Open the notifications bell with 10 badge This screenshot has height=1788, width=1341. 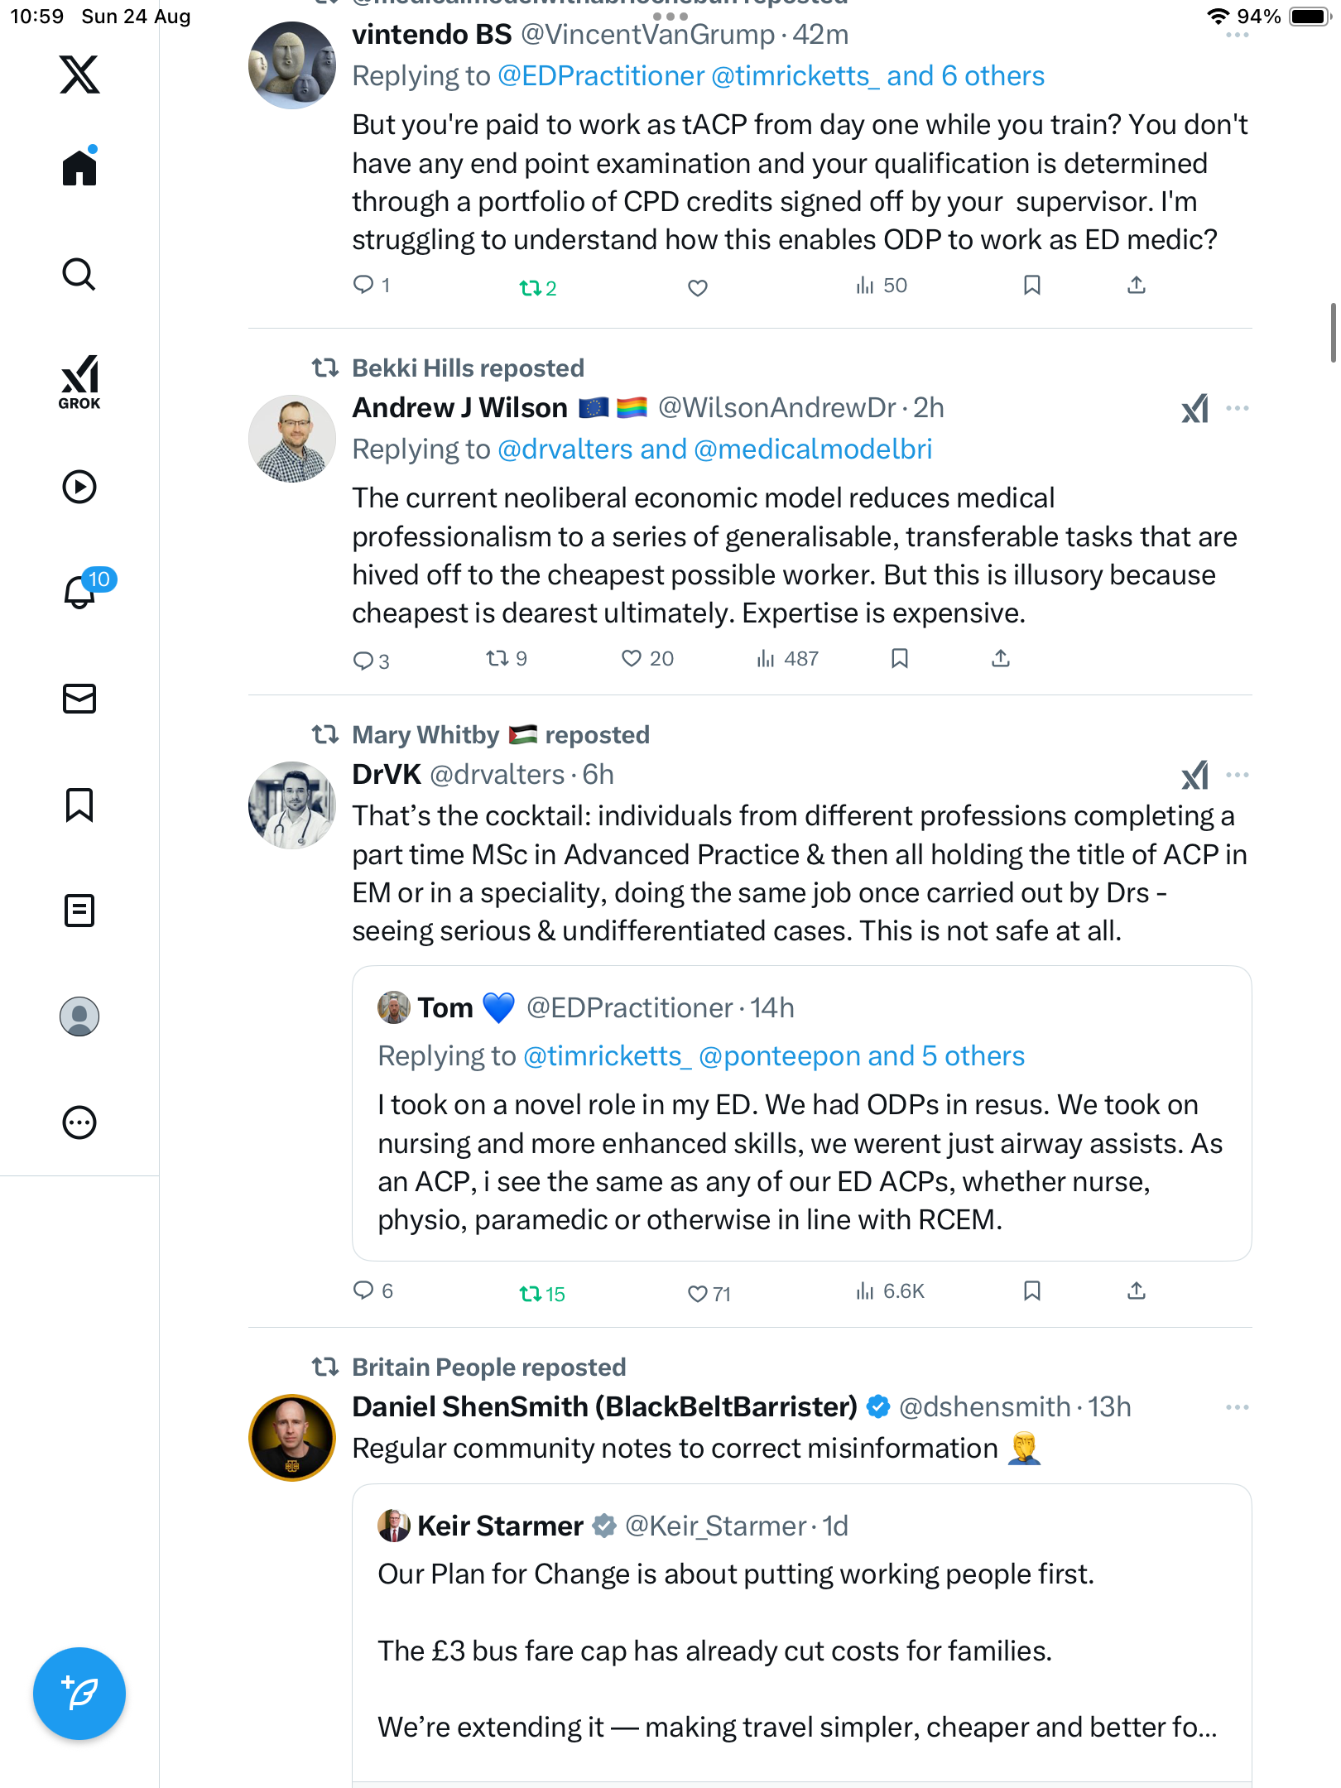pyautogui.click(x=80, y=592)
